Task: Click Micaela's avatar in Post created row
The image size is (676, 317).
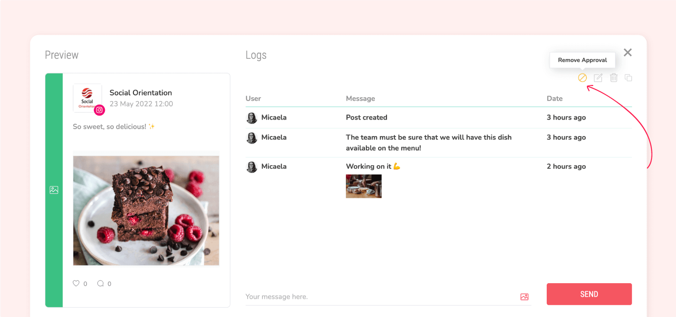Action: coord(252,118)
